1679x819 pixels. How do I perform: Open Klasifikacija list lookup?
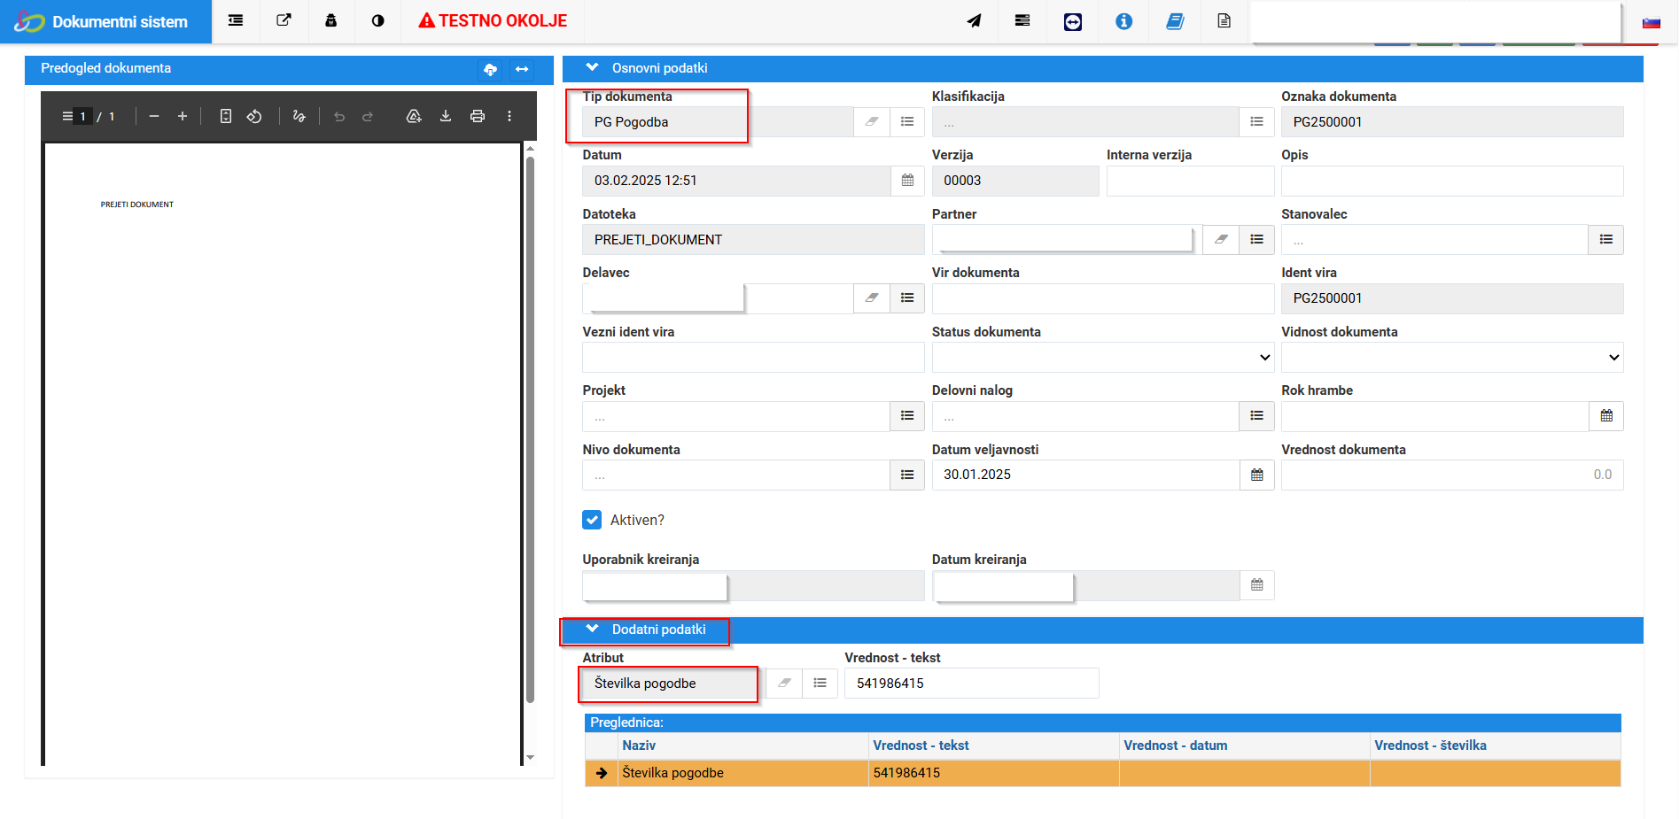point(1256,122)
